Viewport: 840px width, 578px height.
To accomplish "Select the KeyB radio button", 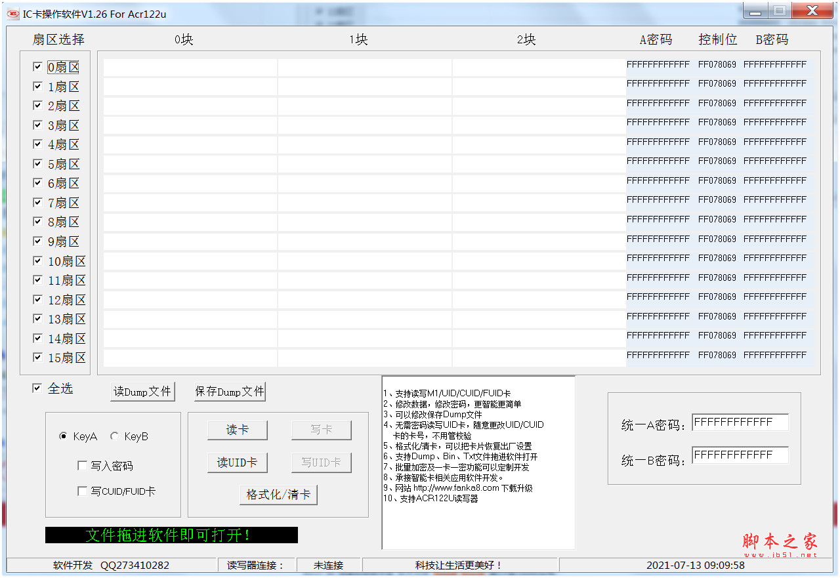I will 115,436.
